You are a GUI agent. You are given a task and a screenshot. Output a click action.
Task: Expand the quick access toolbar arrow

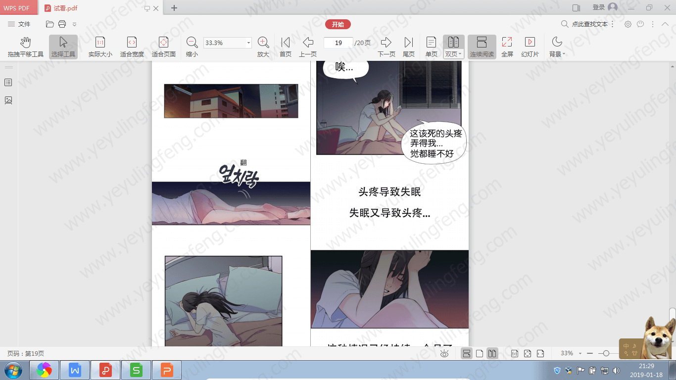point(74,24)
